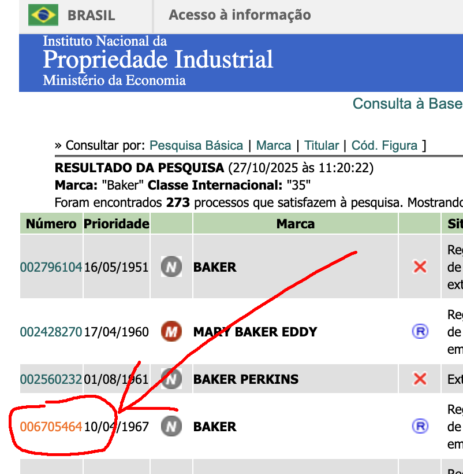The width and height of the screenshot is (463, 474).
Task: Click the registered R icon for MARY BAKER EDDY
Action: [420, 331]
